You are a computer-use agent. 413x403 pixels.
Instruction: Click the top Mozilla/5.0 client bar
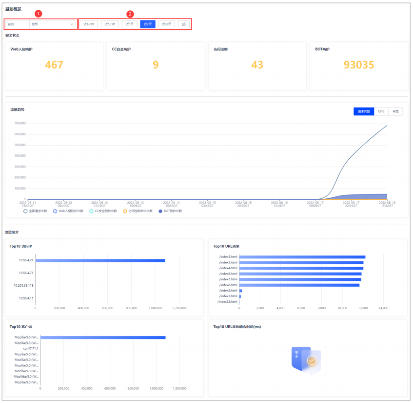tap(103, 338)
